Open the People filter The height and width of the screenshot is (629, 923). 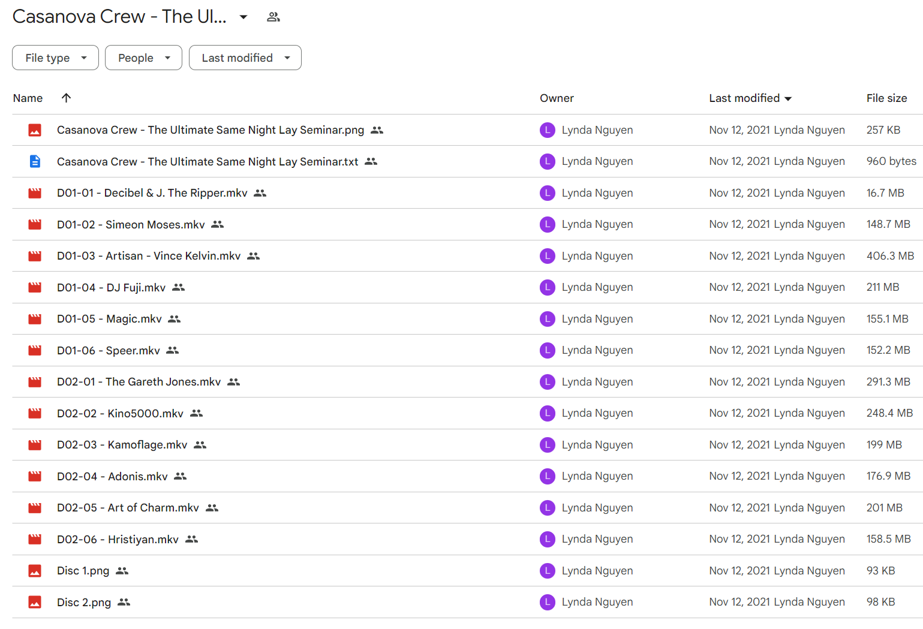coord(143,58)
